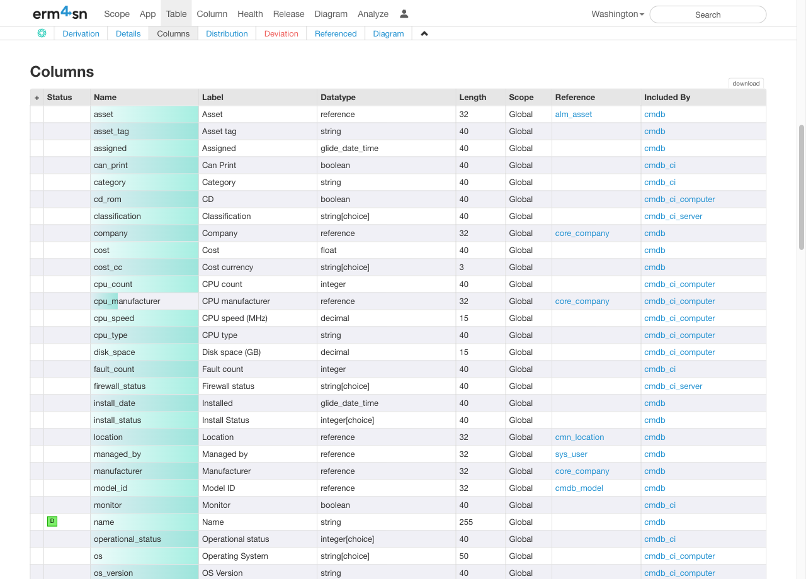Open the Release menu

click(289, 13)
